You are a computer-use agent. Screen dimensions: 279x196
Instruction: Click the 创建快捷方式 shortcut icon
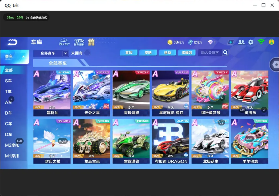tap(27, 17)
